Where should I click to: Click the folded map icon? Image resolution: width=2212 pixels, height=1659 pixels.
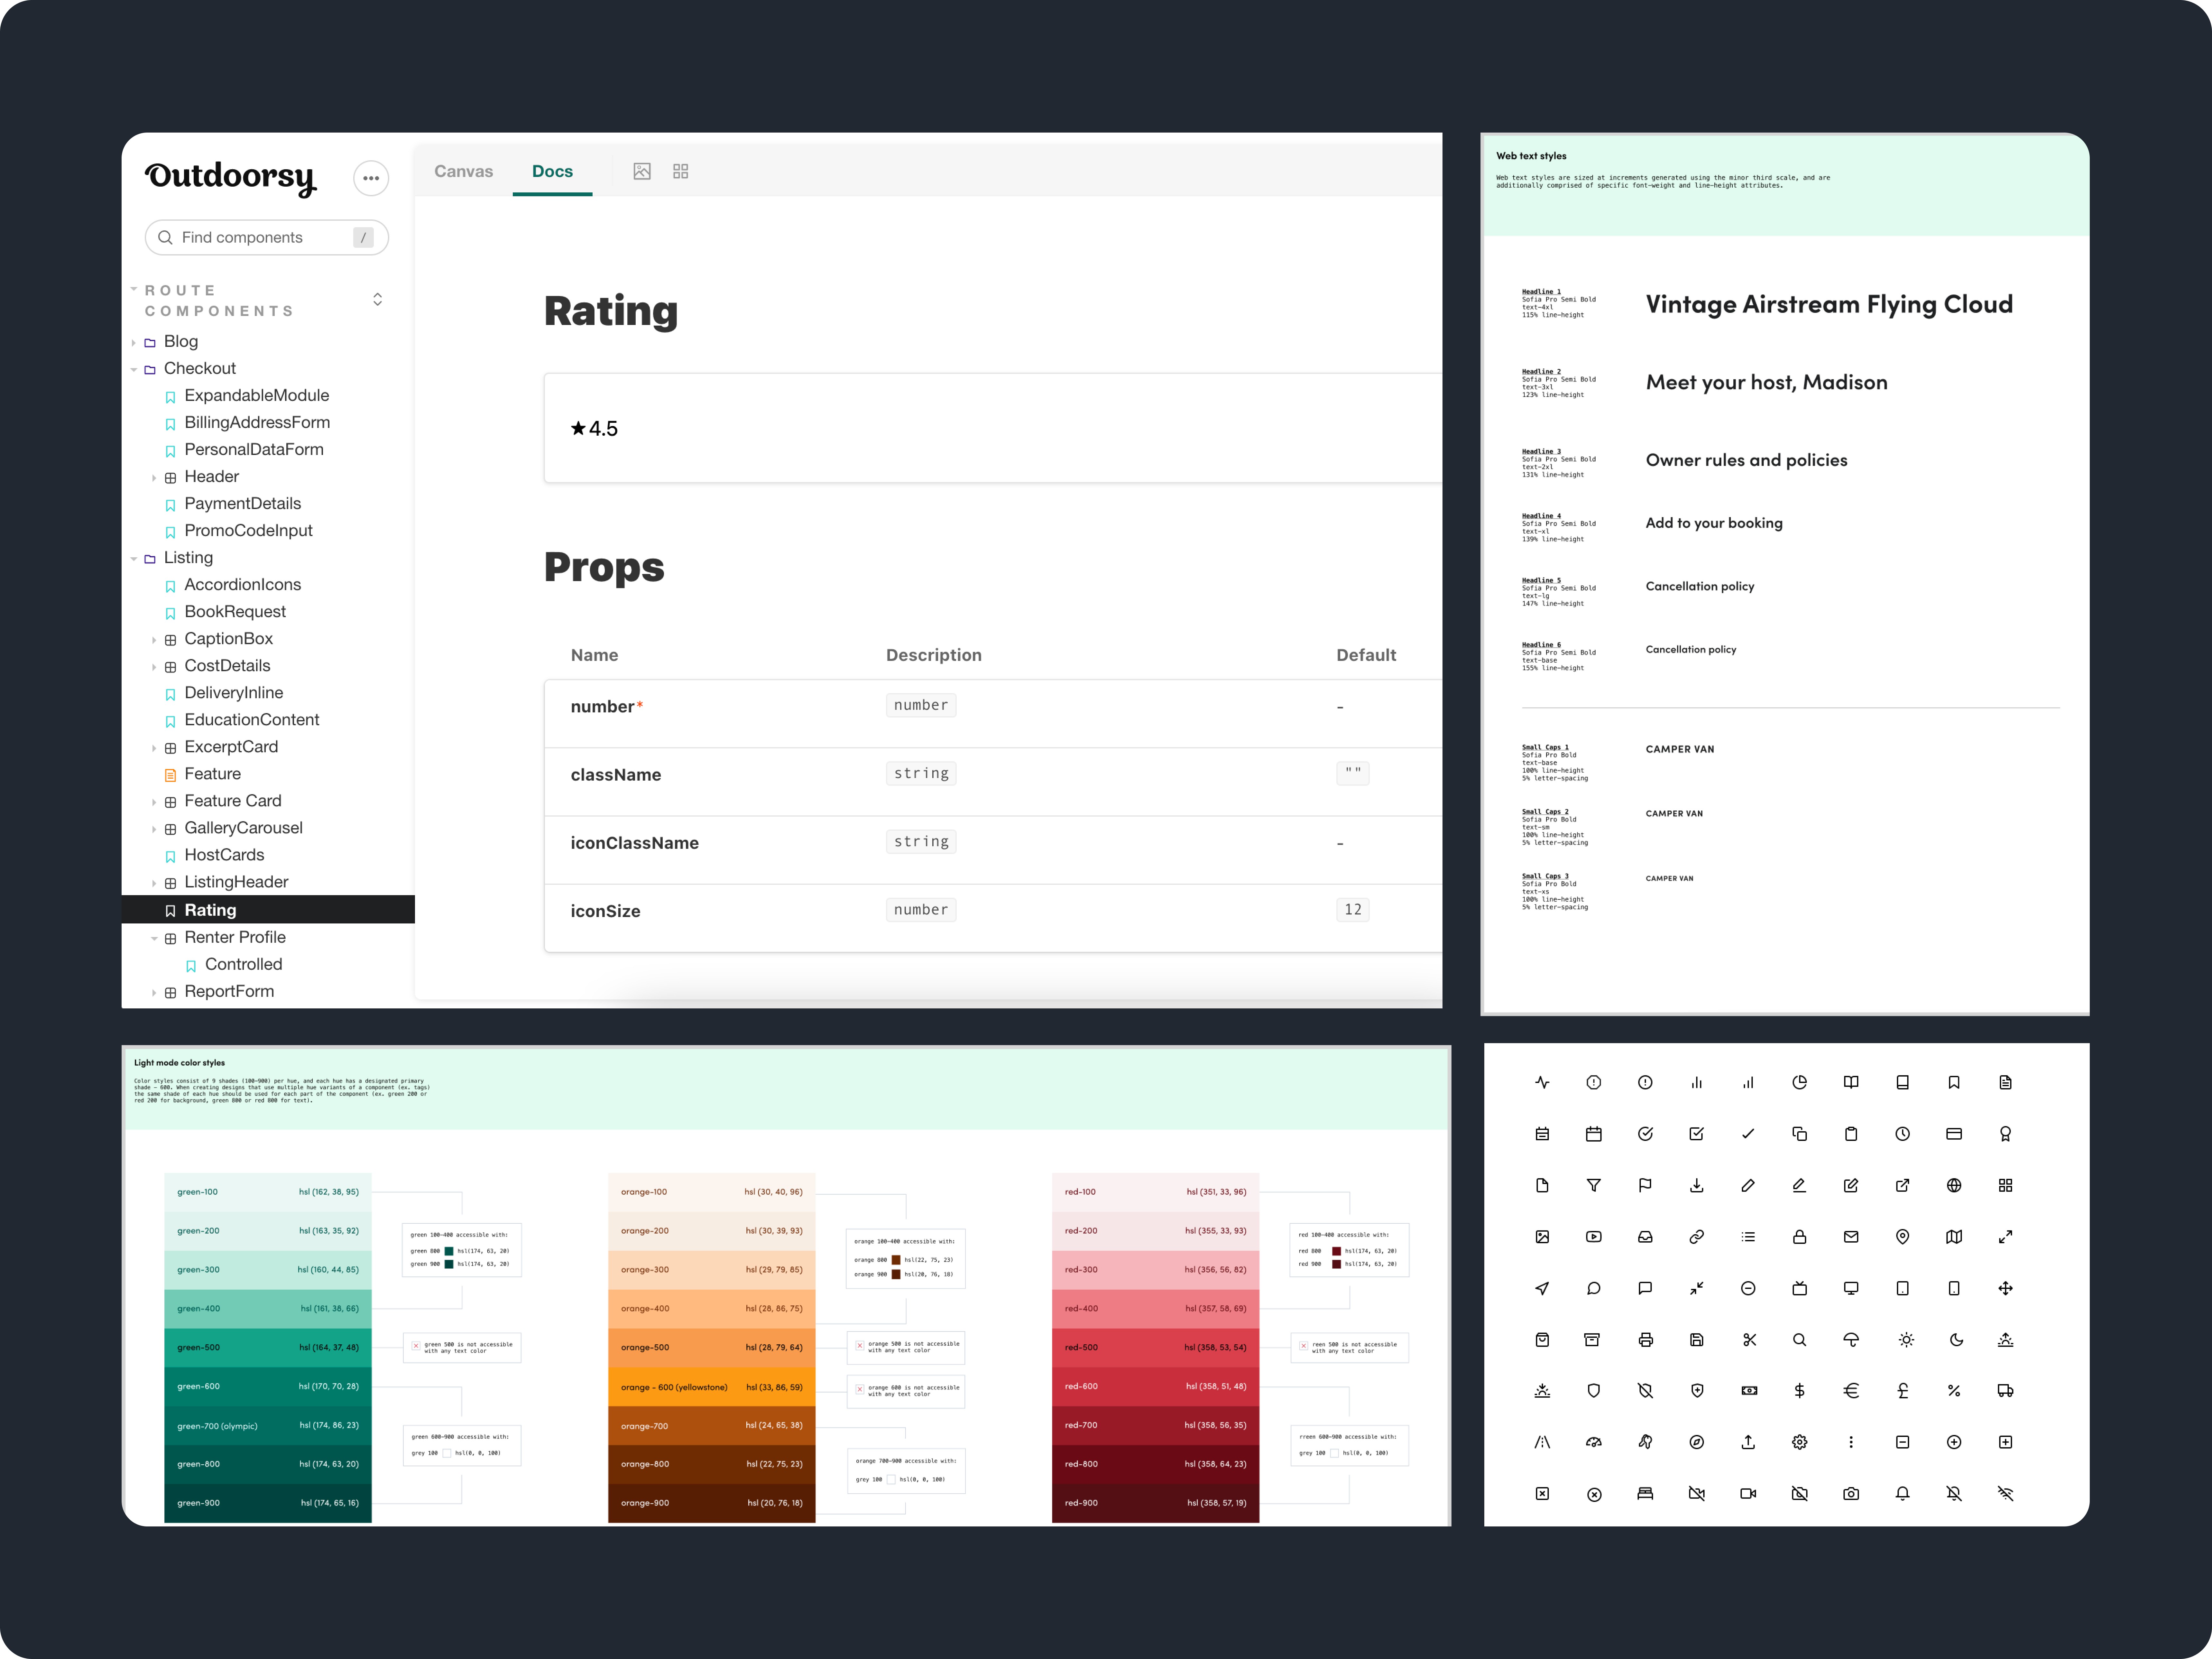[x=1954, y=1237]
